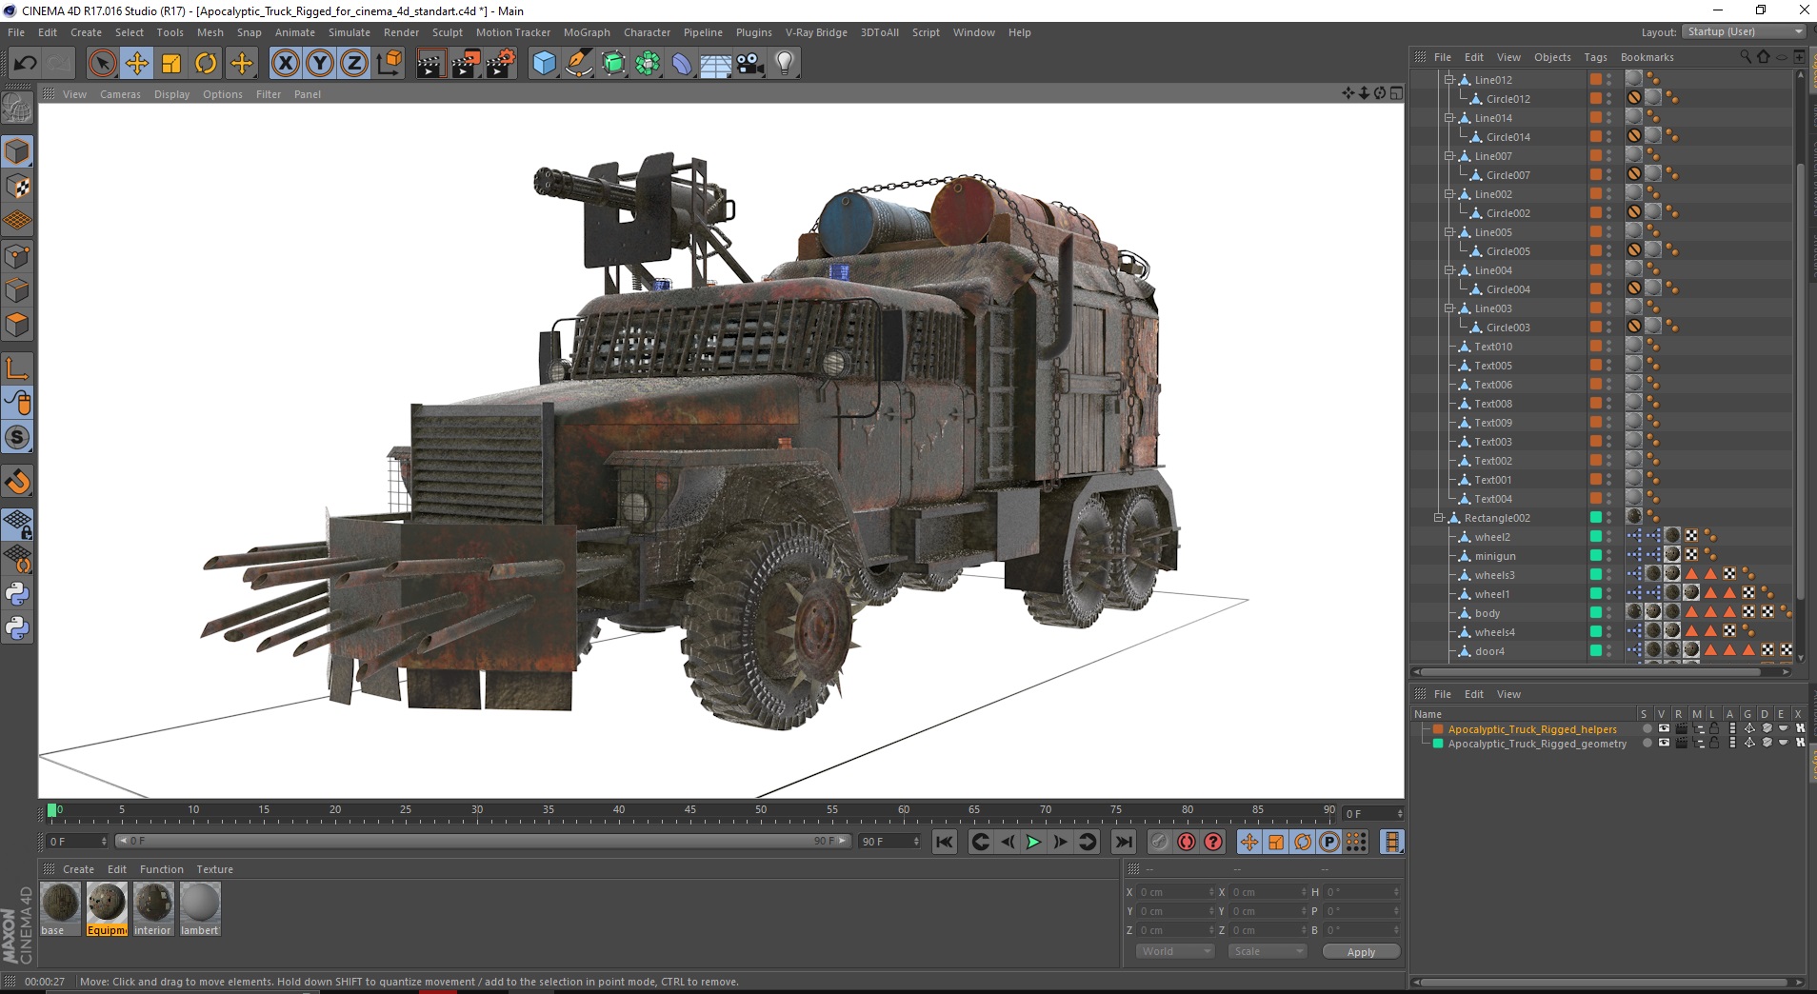Click the Undo arrow icon

(x=25, y=64)
